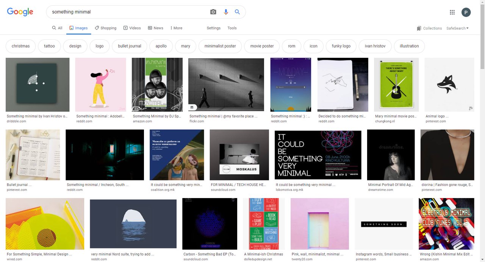Viewport: 485px width, 262px height.
Task: Filter by the icon chip
Action: pyautogui.click(x=313, y=46)
